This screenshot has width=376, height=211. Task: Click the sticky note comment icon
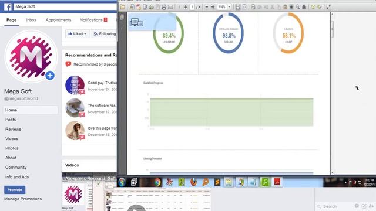[x=313, y=7]
